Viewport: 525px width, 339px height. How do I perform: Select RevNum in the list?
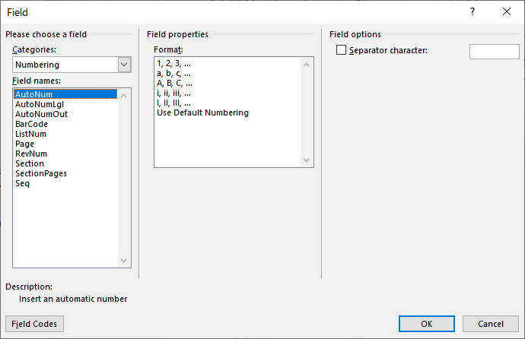point(30,154)
